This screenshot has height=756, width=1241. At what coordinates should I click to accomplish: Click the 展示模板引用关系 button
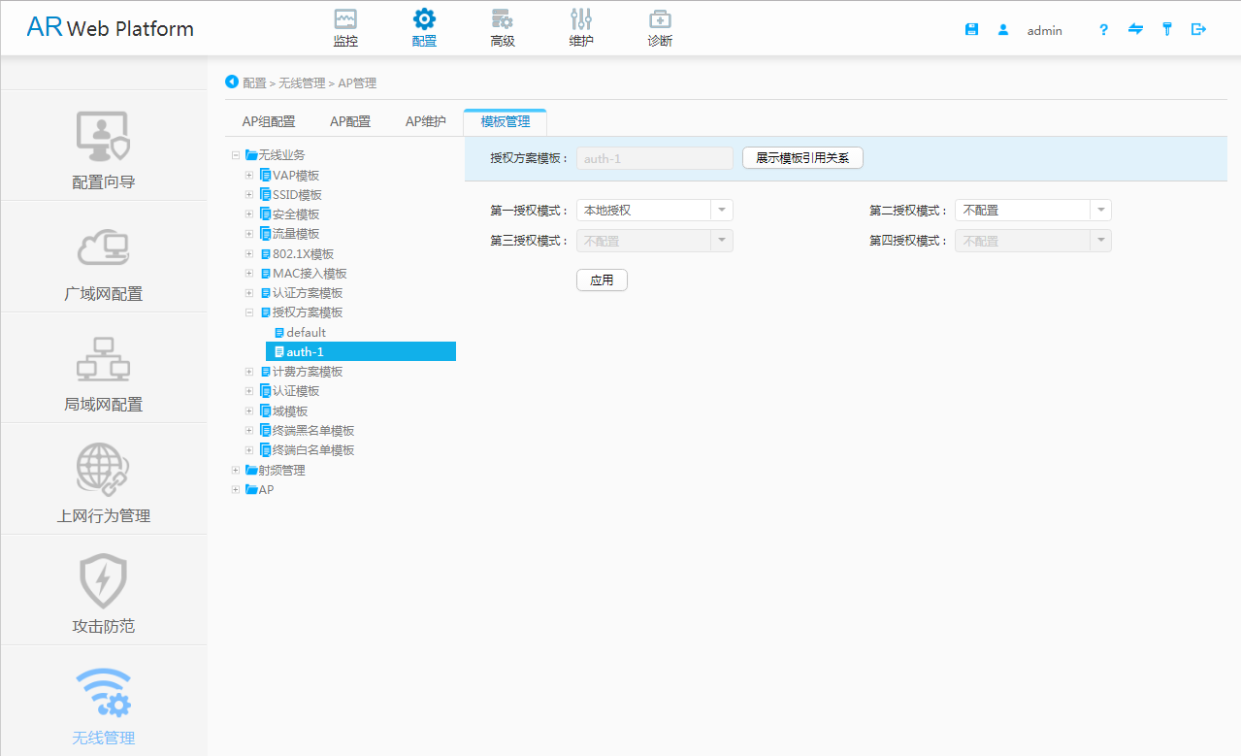click(x=802, y=158)
